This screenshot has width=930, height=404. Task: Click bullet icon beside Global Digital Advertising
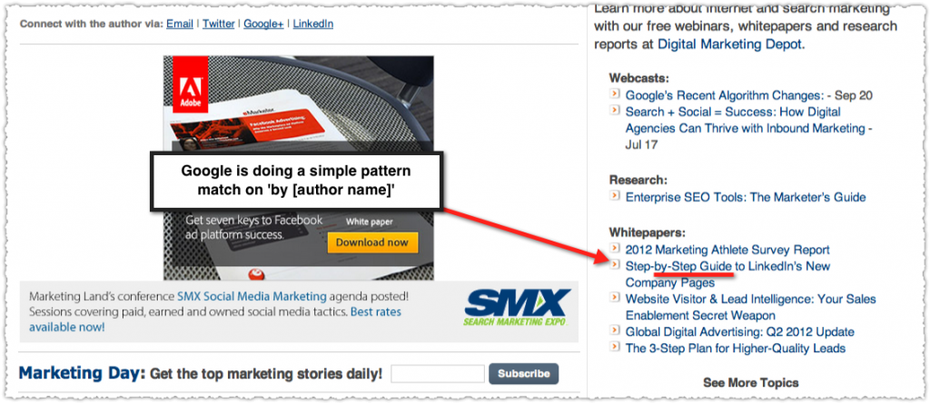click(x=615, y=330)
